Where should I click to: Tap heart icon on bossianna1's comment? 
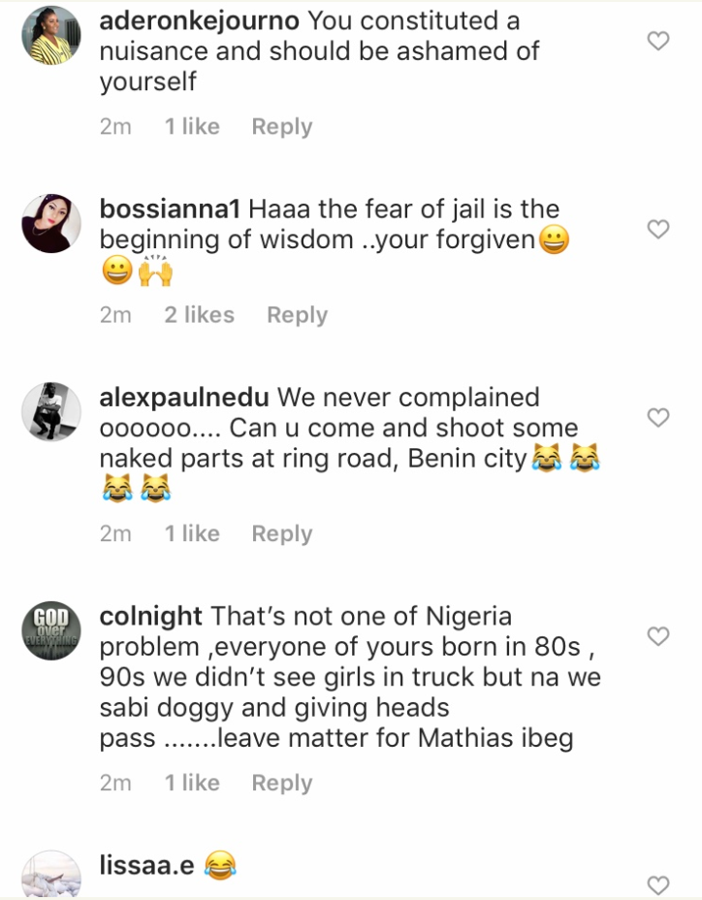coord(658,229)
